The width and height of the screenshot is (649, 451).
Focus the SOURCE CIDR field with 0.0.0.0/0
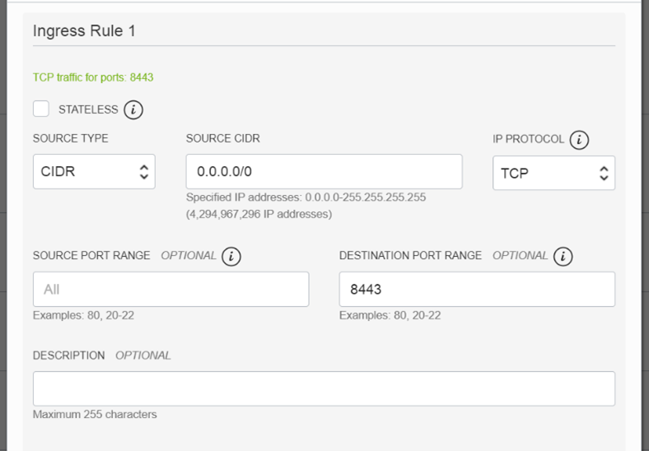(324, 172)
